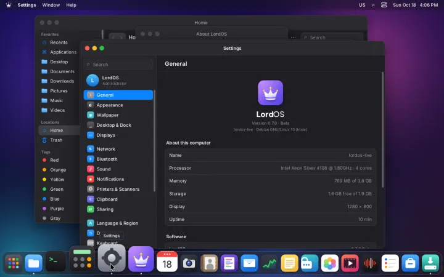The image size is (444, 277).
Task: Open Desktop folder in Home window
Action: [59, 62]
